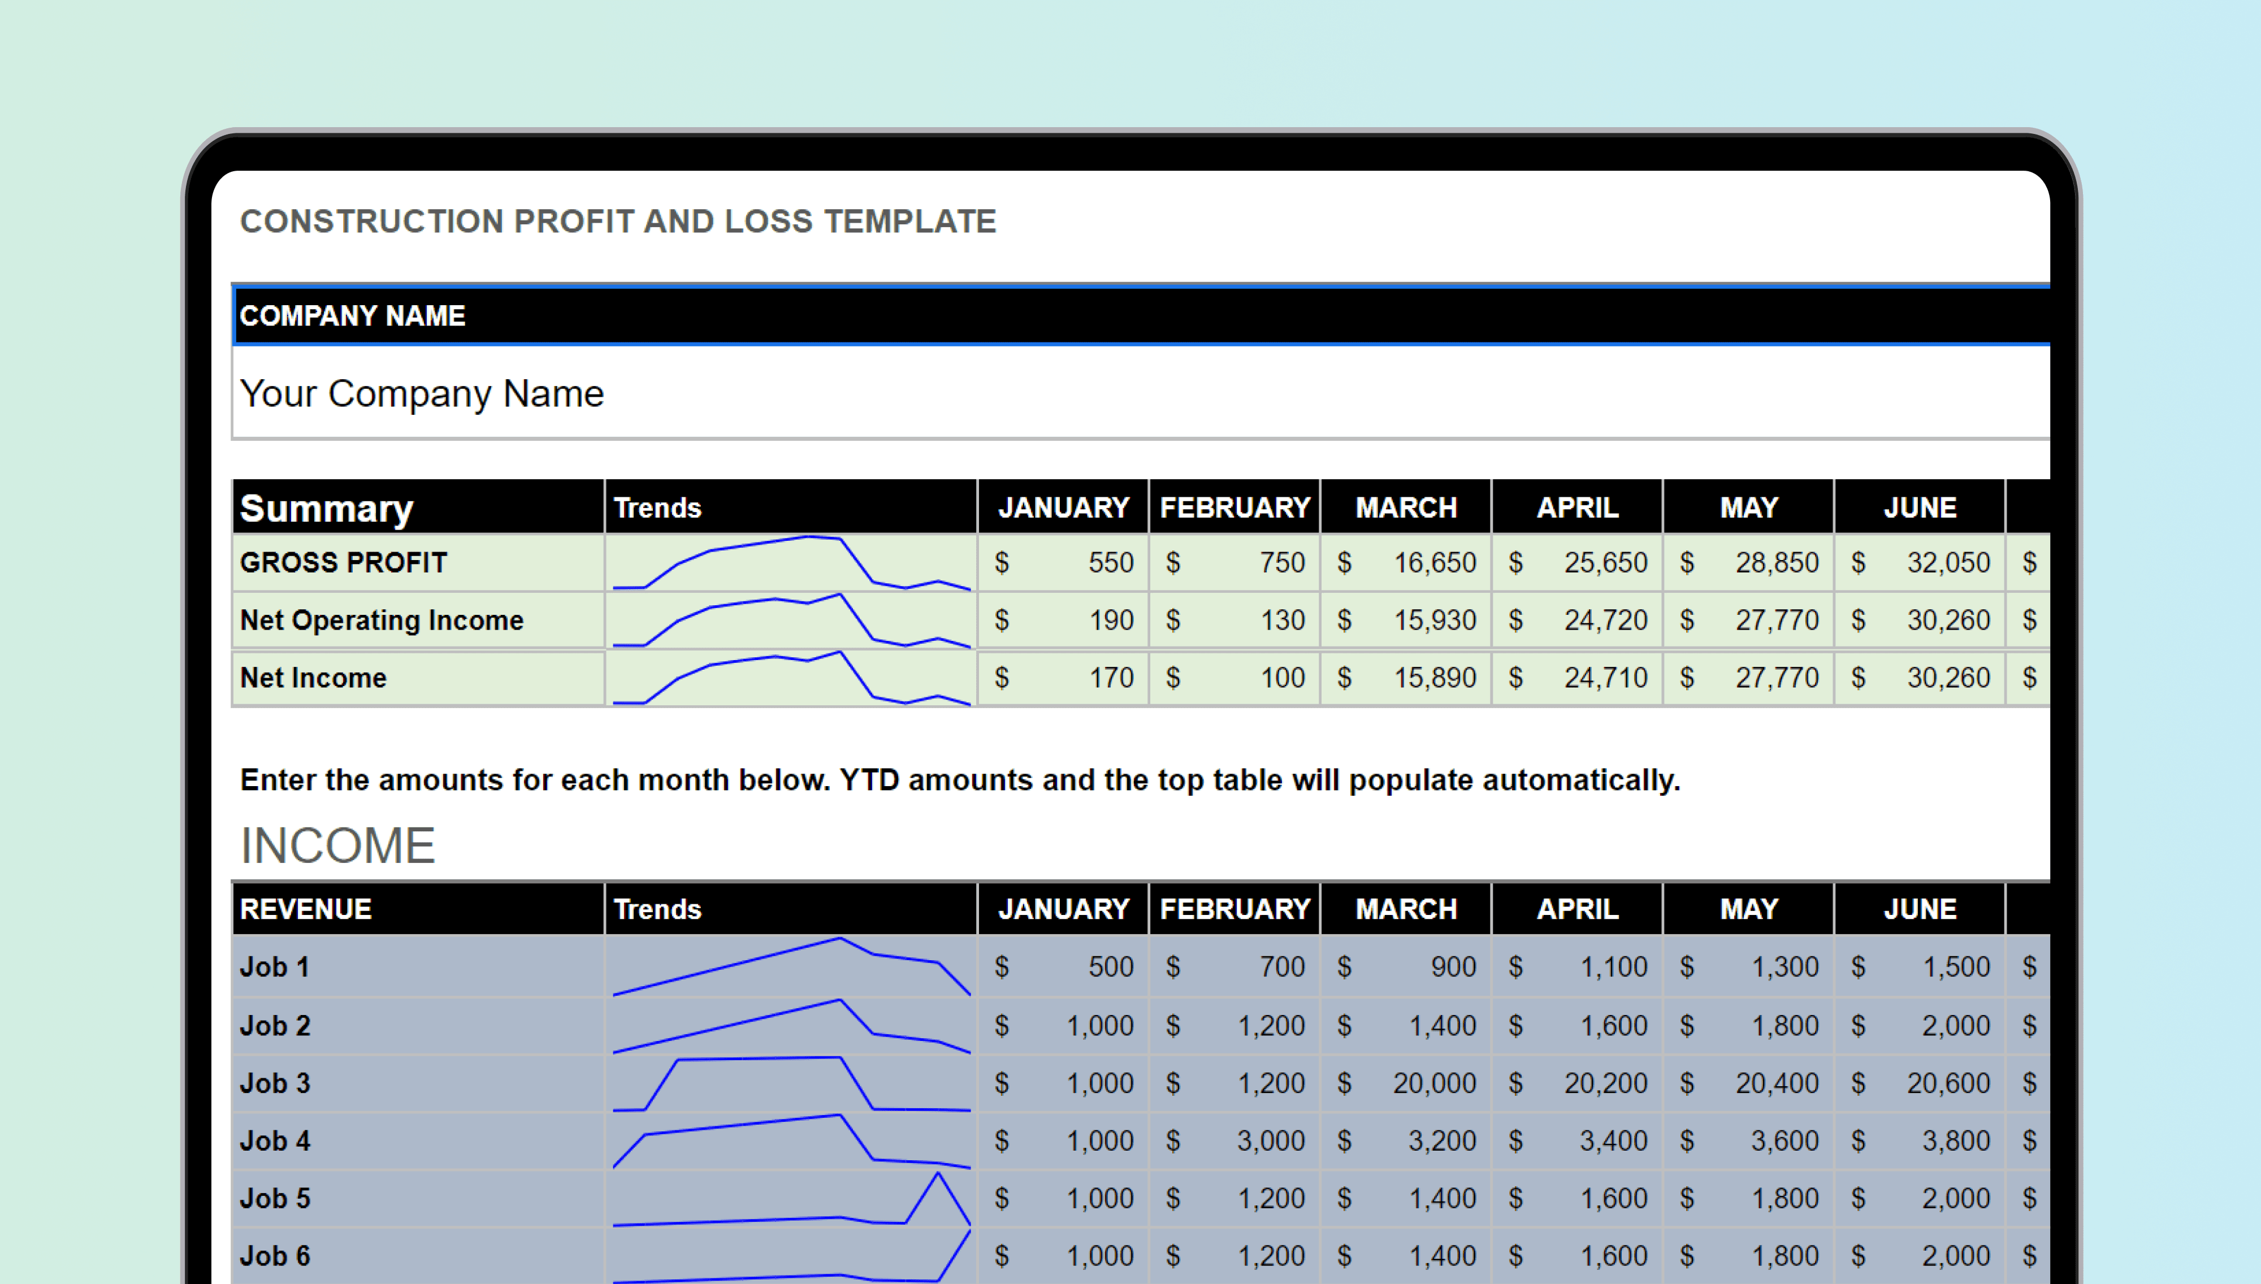Image resolution: width=2261 pixels, height=1284 pixels.
Task: Select the Summary table FEBRUARY column header
Action: point(1235,507)
